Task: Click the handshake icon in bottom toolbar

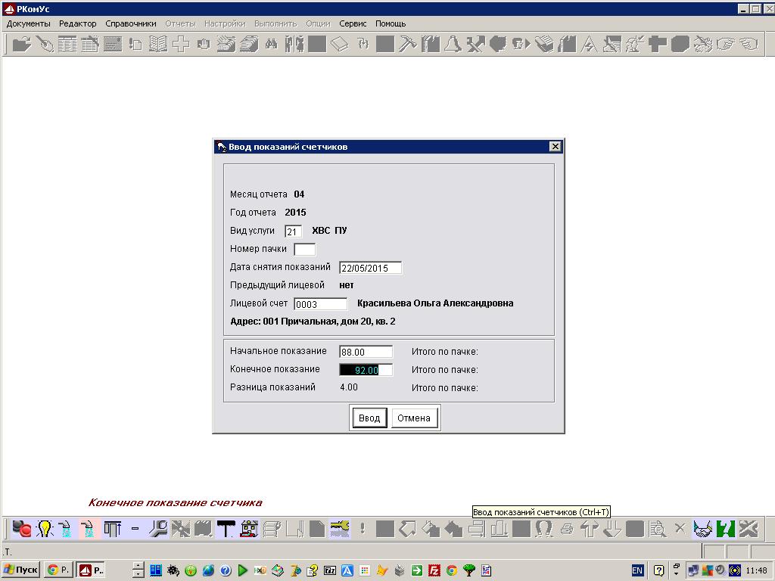Action: coord(703,529)
